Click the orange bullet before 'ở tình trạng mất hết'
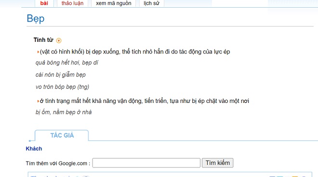Screen dimensions: 318x177 [x=38, y=101]
